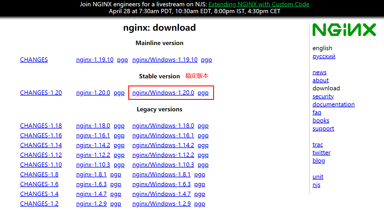Download nginx/Windows-1.6.3
This screenshot has height=210, width=384.
pyautogui.click(x=161, y=184)
